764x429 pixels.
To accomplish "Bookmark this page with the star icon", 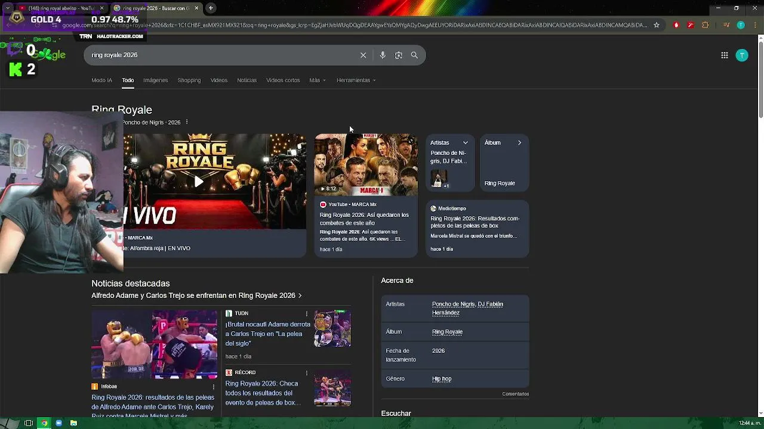I will coord(657,25).
